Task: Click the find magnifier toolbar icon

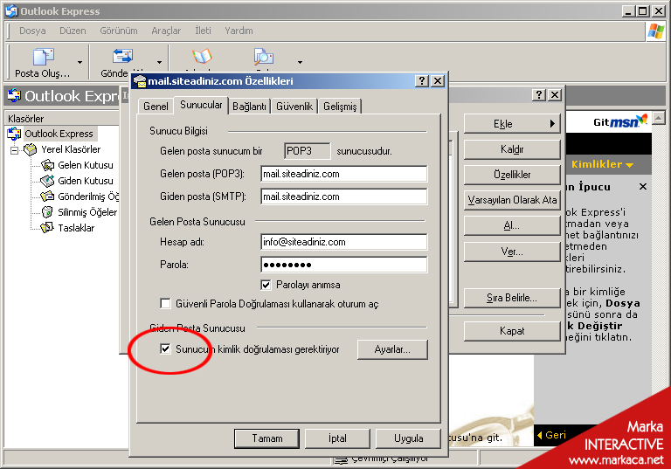Action: 264,56
